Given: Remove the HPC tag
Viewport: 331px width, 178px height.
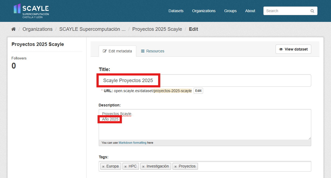Looking at the screenshot, I should coord(125,166).
